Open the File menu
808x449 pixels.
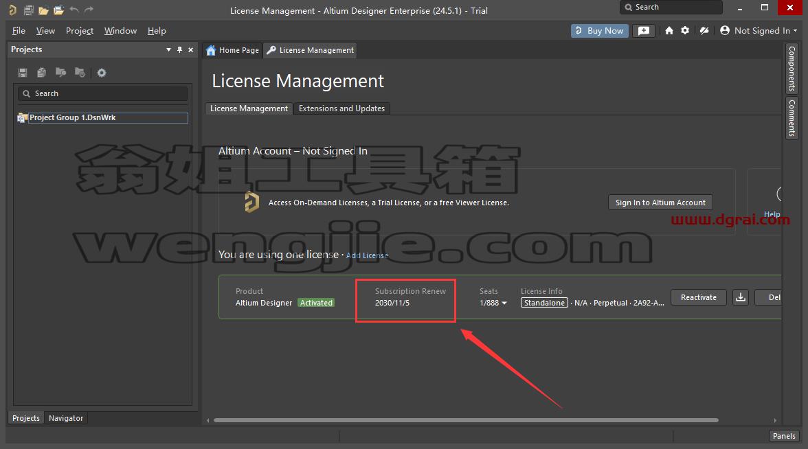click(19, 31)
